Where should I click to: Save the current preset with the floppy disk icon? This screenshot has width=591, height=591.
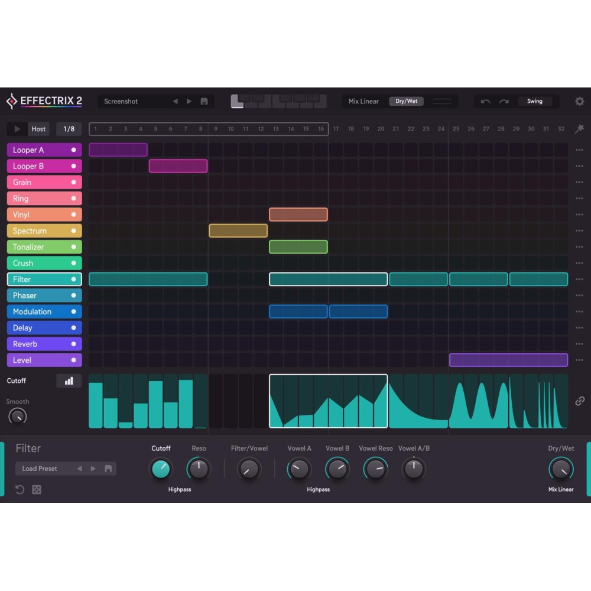204,101
